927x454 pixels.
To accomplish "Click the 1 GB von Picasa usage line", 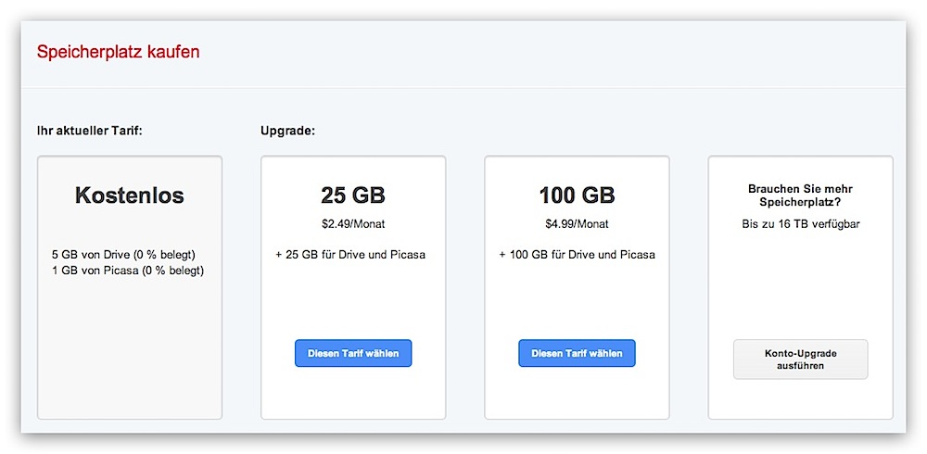I will pos(129,271).
